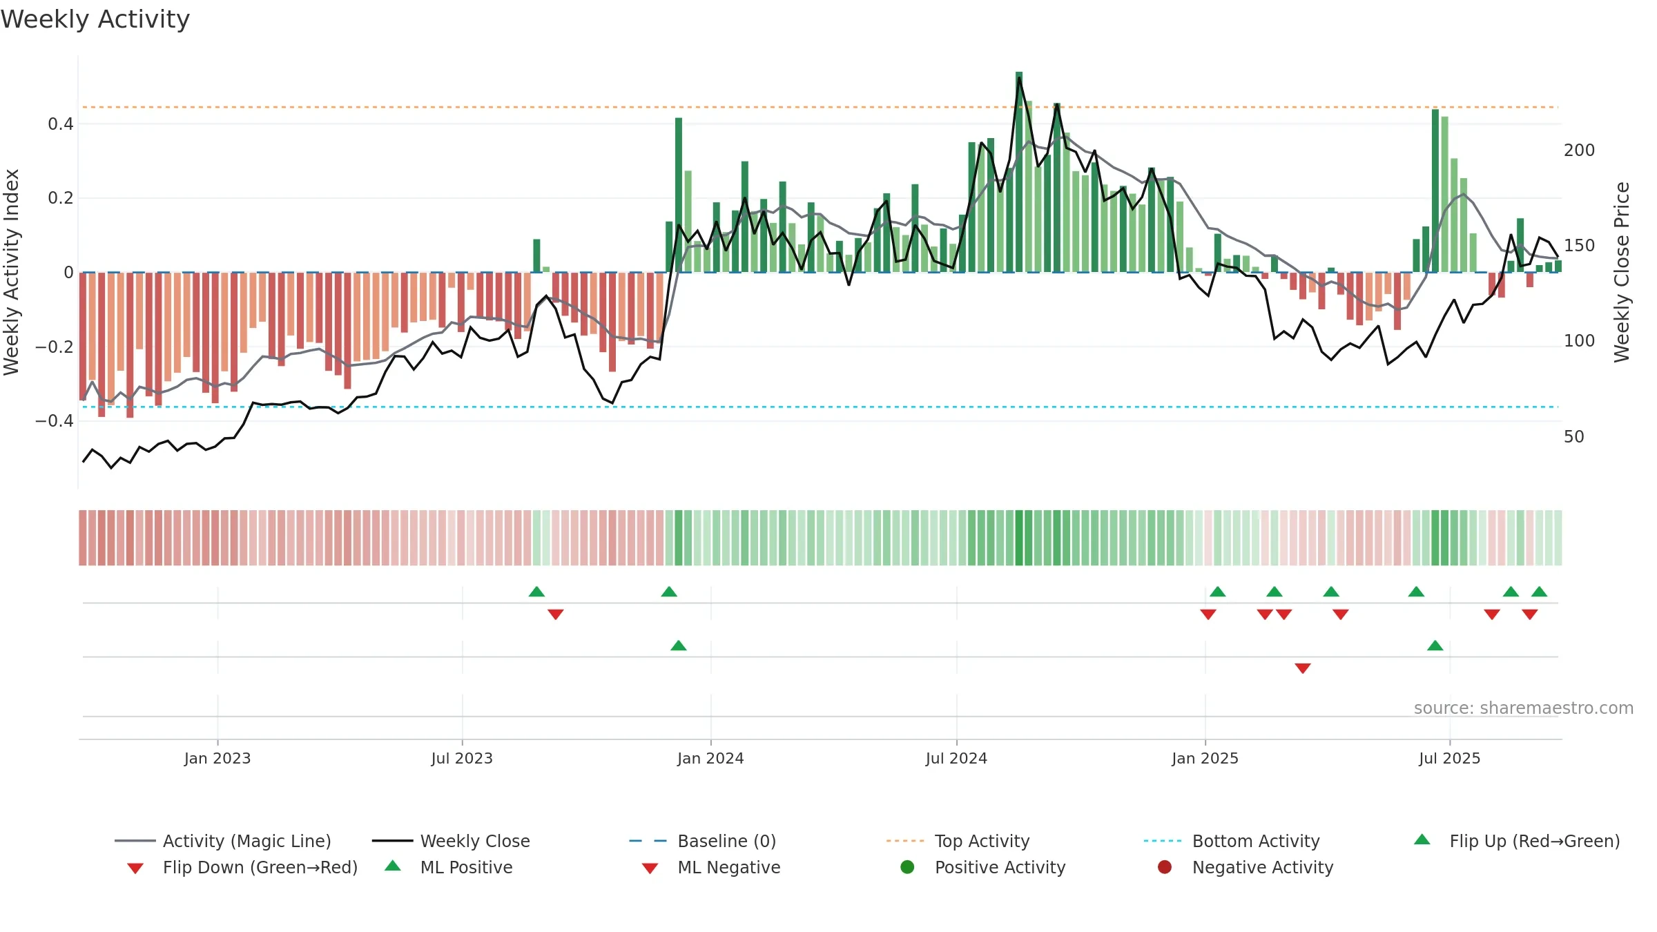
Task: Click the Positive Activity green circle icon
Action: (x=907, y=867)
